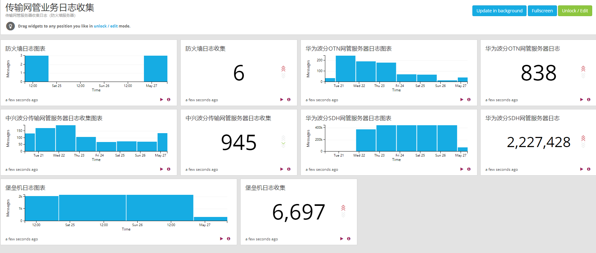The image size is (596, 253).
Task: Click the Update in background button
Action: click(499, 11)
